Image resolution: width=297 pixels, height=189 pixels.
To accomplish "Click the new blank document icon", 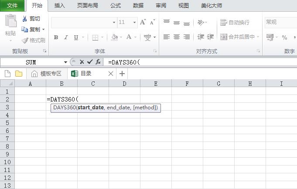I will coord(7,74).
